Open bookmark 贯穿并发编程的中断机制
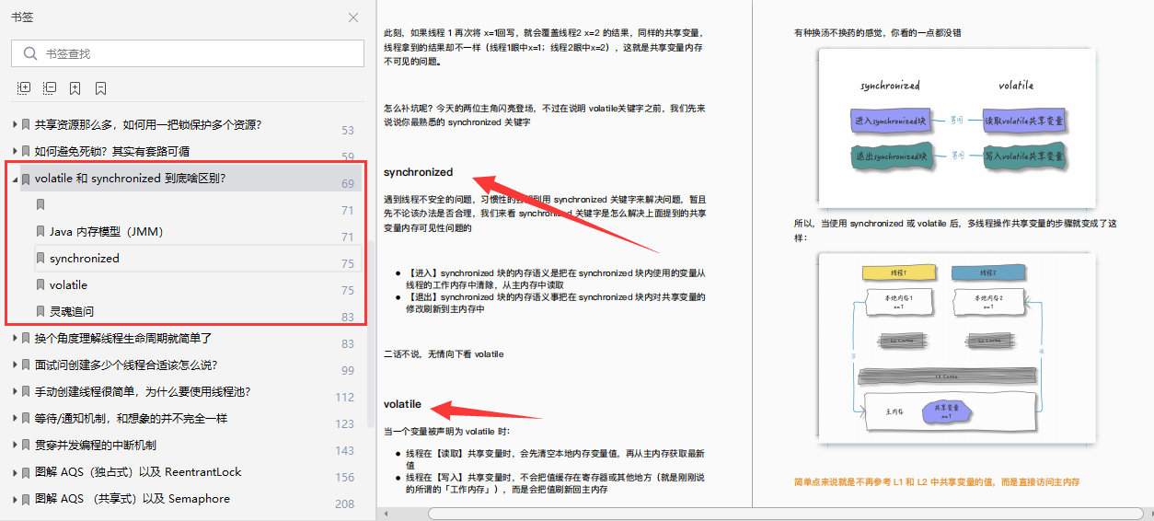1154x521 pixels. point(96,446)
